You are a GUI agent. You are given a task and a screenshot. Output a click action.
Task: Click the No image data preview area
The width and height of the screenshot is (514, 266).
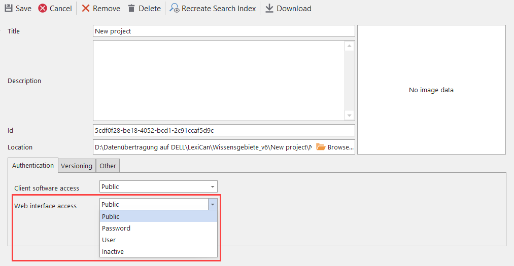(431, 90)
